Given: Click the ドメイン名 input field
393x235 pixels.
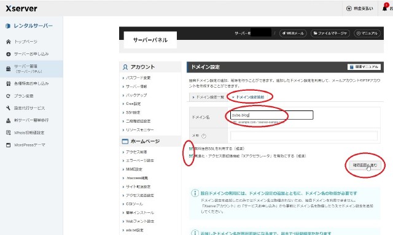Looking at the screenshot, I should (271, 115).
